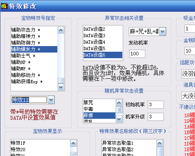Click the 机率升级 input field
The width and height of the screenshot is (195, 156).
point(156,117)
